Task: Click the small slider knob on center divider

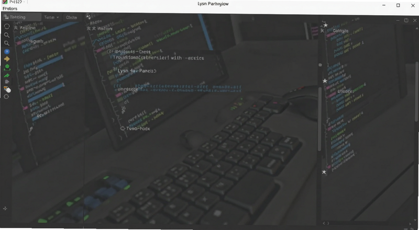Action: tap(320, 65)
